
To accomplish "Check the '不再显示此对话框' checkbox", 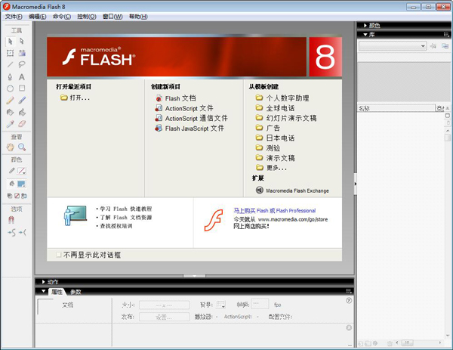I will coord(59,255).
